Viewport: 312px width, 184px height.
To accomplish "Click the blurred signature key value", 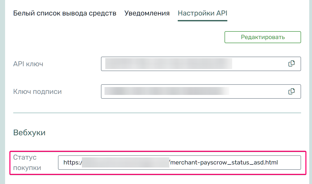I will click(x=167, y=91).
